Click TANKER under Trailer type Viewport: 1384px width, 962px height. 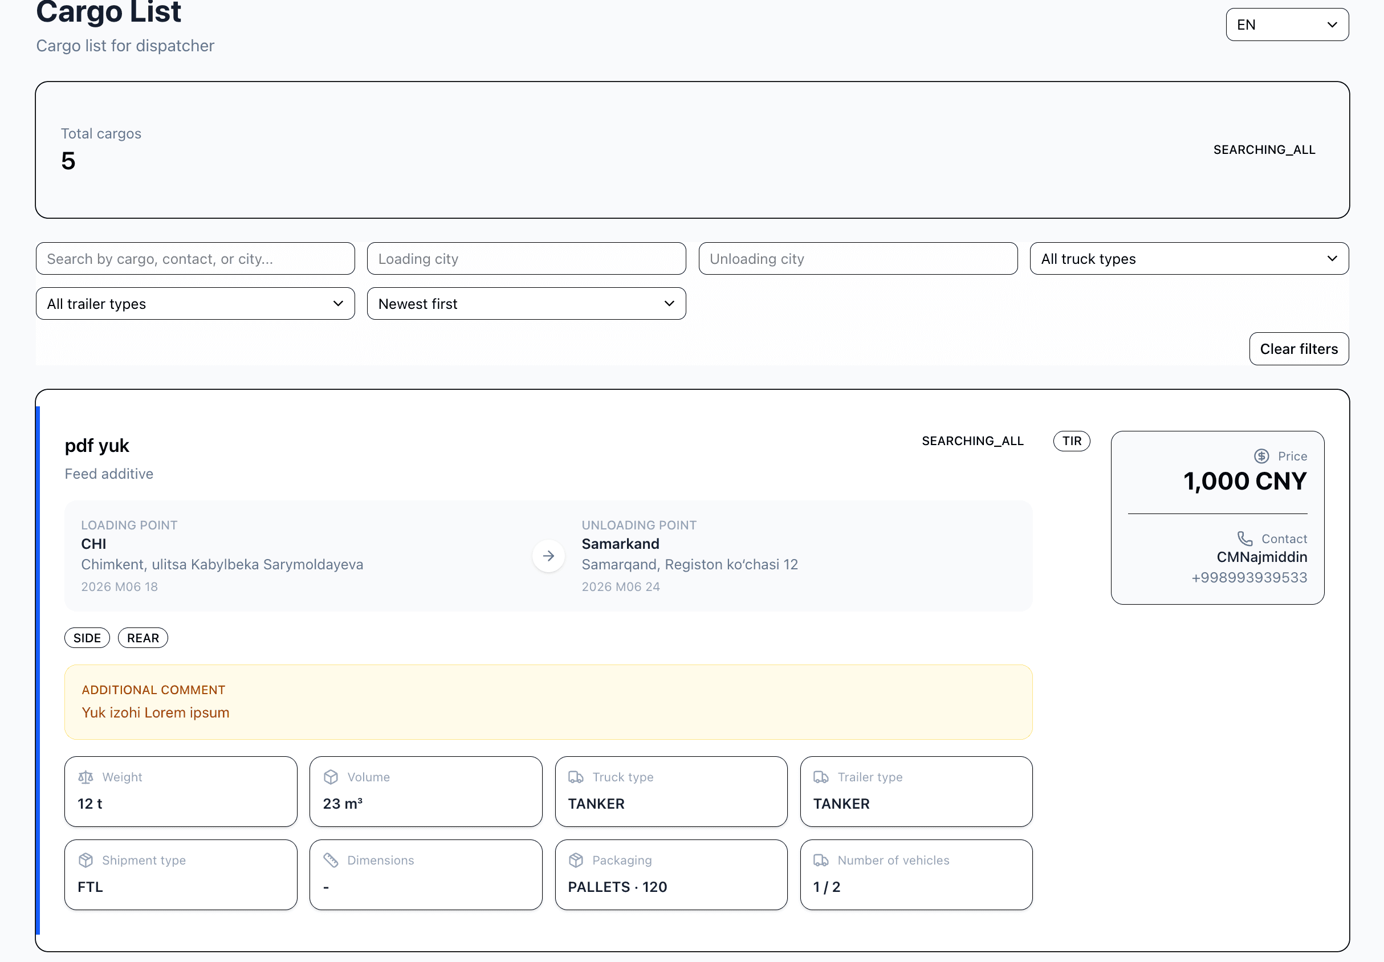coord(841,804)
